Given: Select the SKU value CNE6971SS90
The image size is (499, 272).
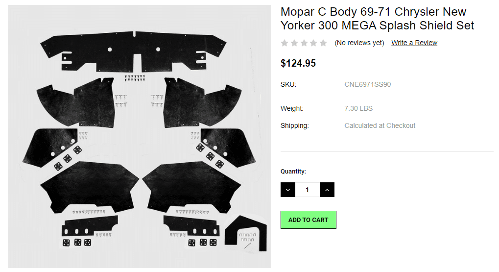Looking at the screenshot, I should coord(368,84).
